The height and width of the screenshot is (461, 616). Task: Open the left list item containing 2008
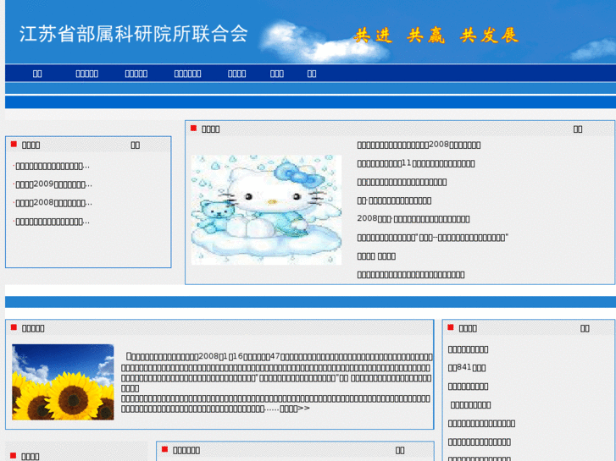(53, 203)
